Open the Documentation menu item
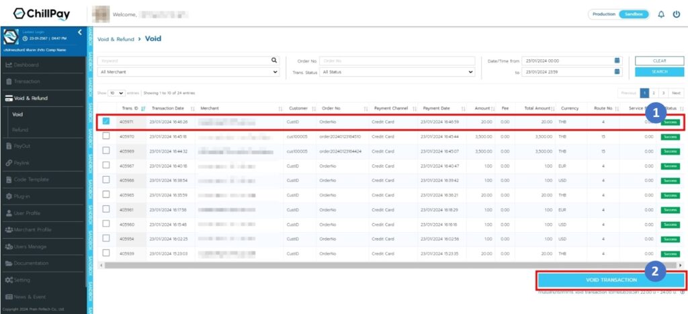Image resolution: width=688 pixels, height=314 pixels. [42, 263]
